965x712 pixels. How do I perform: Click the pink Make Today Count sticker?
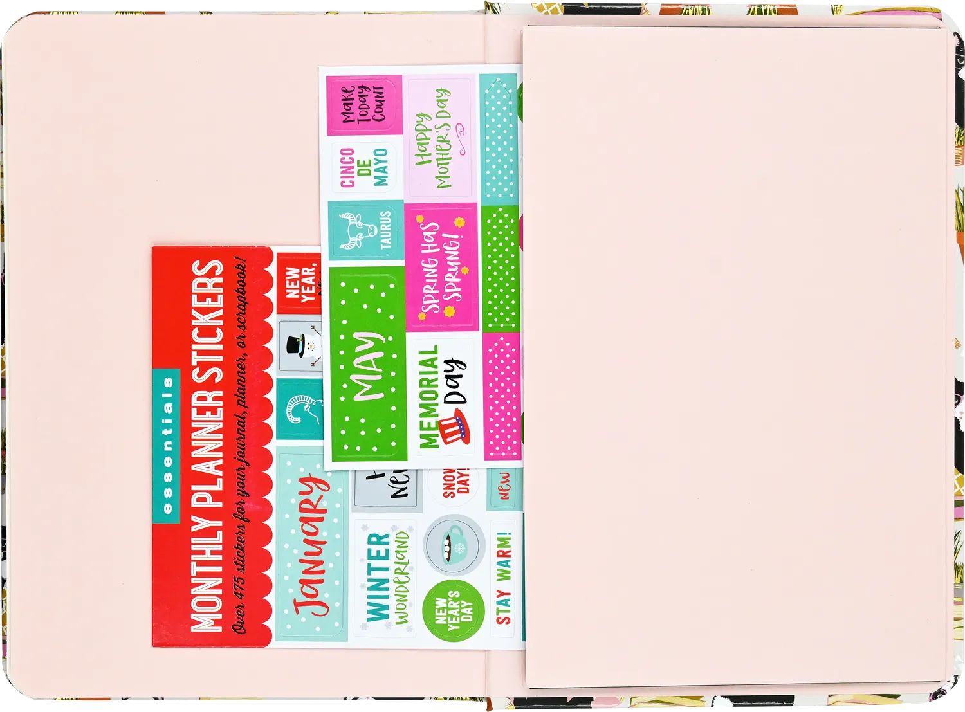click(364, 105)
